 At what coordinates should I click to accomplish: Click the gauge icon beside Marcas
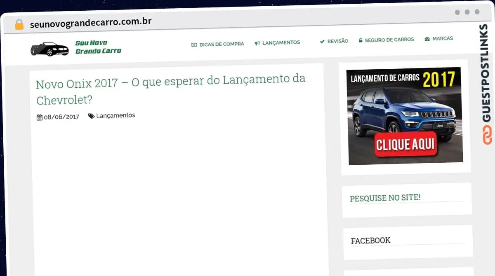pos(427,39)
